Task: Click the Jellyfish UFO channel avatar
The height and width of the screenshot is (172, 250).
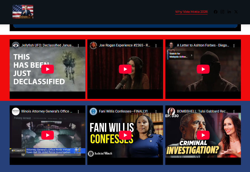Action: (16, 45)
